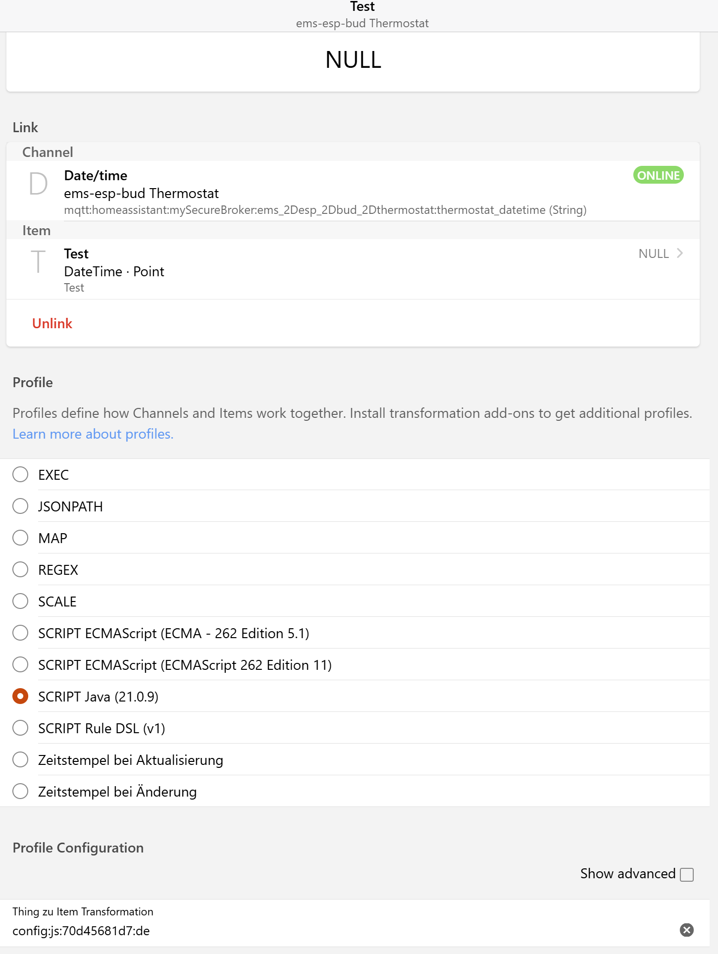Choose the MAP profile
Screen dimensions: 718x954
[x=20, y=538]
